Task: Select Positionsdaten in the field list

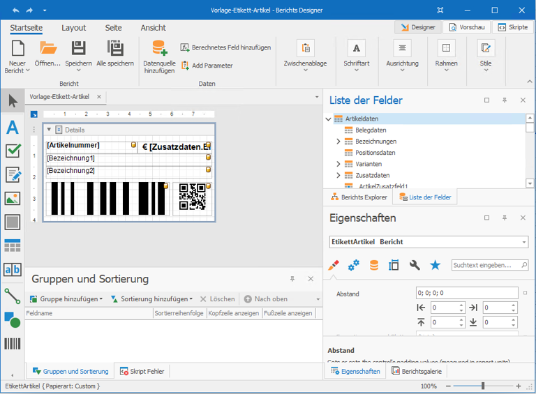Action: [375, 153]
